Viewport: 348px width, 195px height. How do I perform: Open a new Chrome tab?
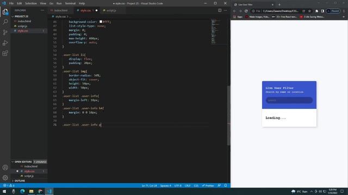[x=279, y=5]
